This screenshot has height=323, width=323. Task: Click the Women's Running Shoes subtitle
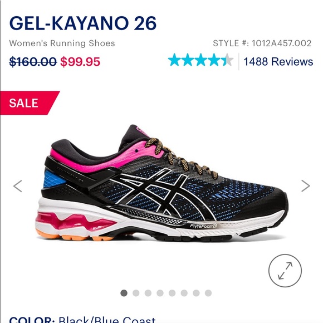[62, 43]
